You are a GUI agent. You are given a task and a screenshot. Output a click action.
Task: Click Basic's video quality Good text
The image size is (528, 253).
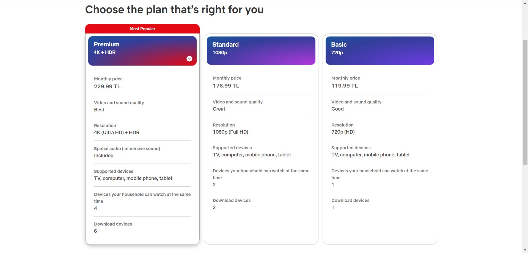click(337, 109)
